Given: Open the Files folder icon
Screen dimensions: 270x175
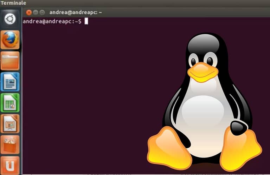Looking at the screenshot, I should [x=10, y=61].
